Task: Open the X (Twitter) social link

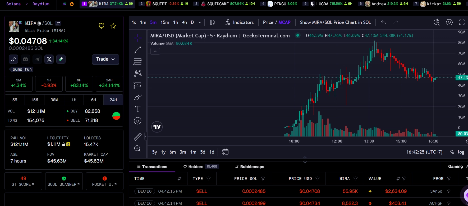Action: [49, 59]
